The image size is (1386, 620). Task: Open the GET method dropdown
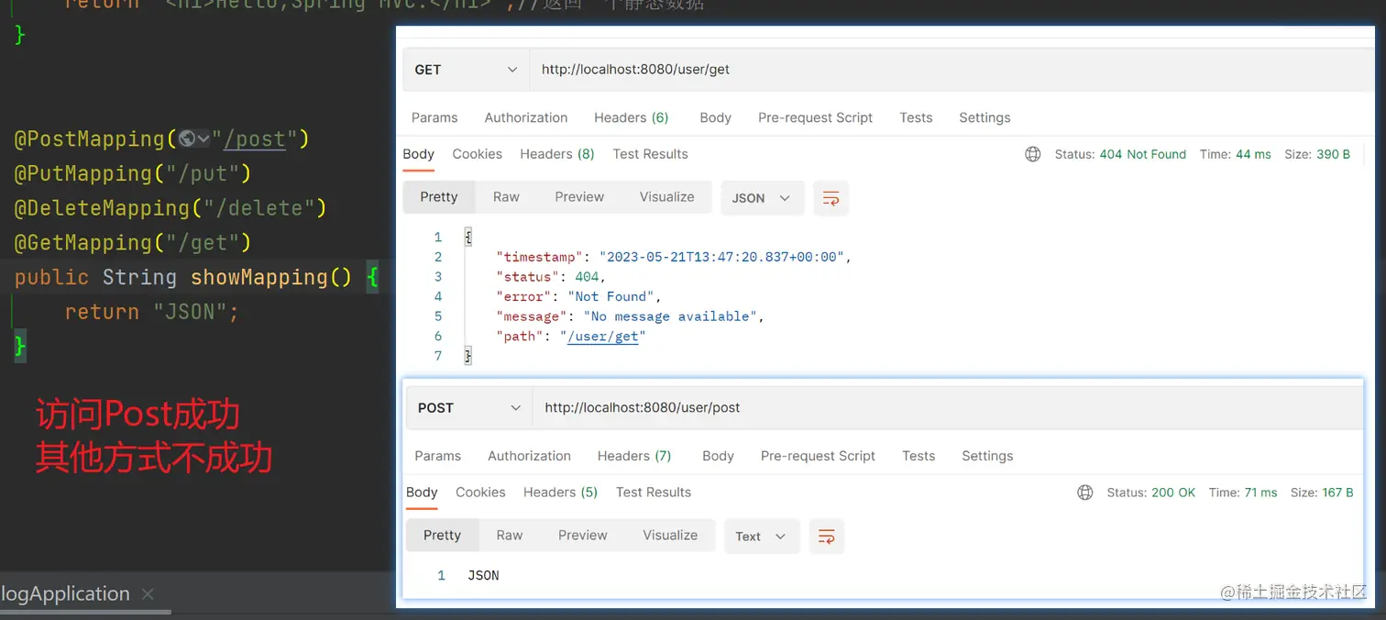(467, 70)
